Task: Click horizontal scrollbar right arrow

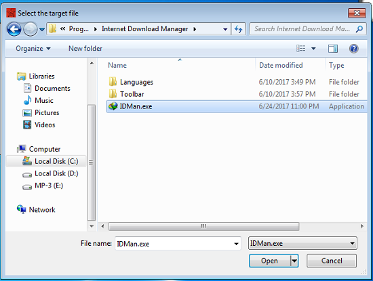Action: 362,226
